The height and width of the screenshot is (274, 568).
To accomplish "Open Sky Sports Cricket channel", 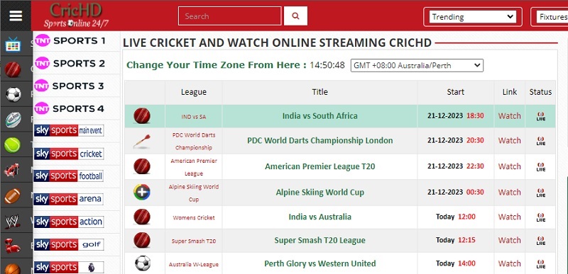I will tap(69, 154).
